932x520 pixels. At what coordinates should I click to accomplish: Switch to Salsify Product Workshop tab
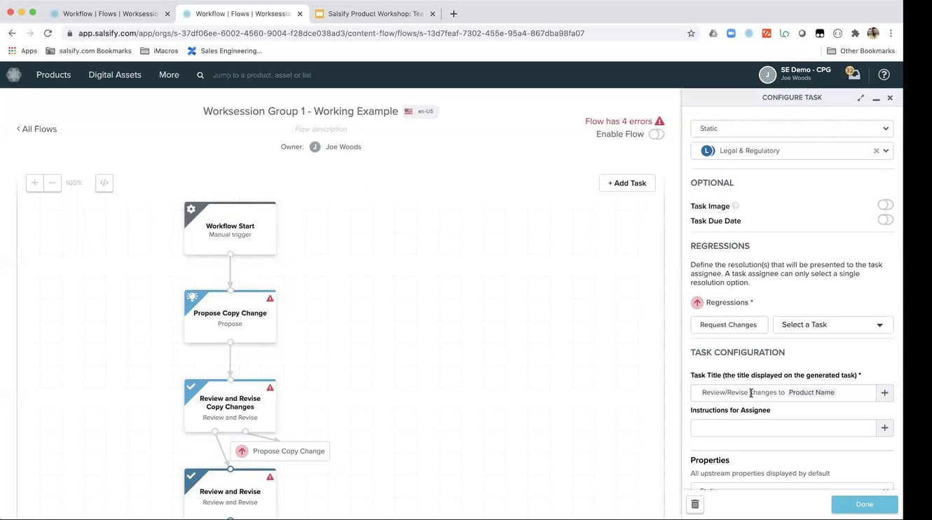[375, 13]
